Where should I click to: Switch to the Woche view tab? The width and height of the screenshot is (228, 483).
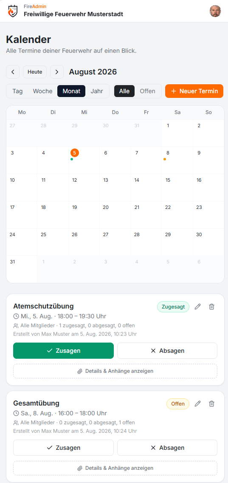43,91
